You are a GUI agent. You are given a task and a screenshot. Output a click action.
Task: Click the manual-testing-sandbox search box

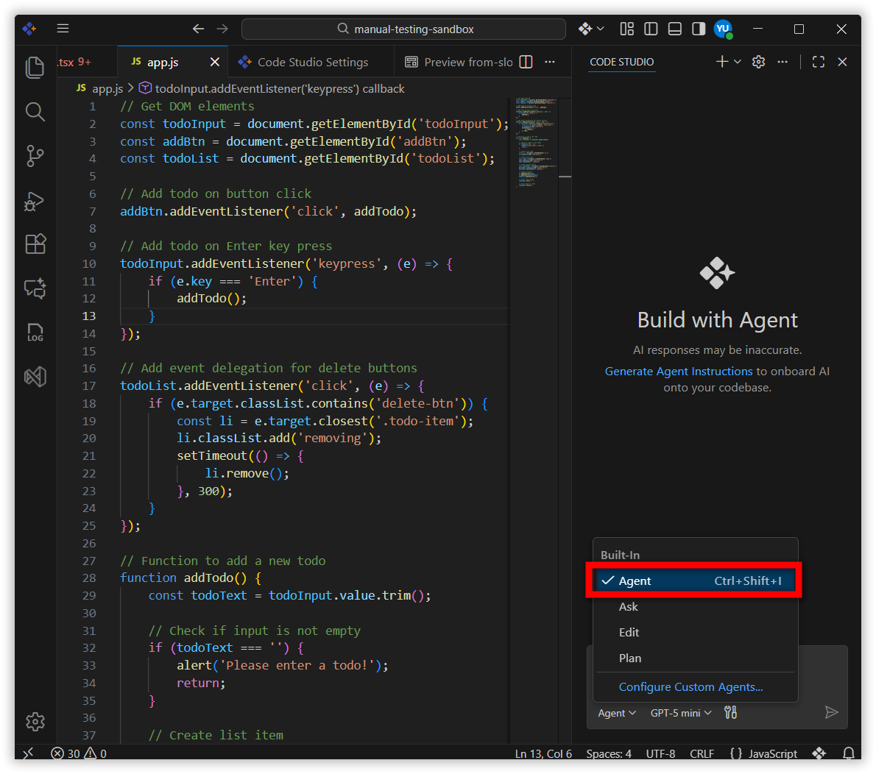[404, 29]
